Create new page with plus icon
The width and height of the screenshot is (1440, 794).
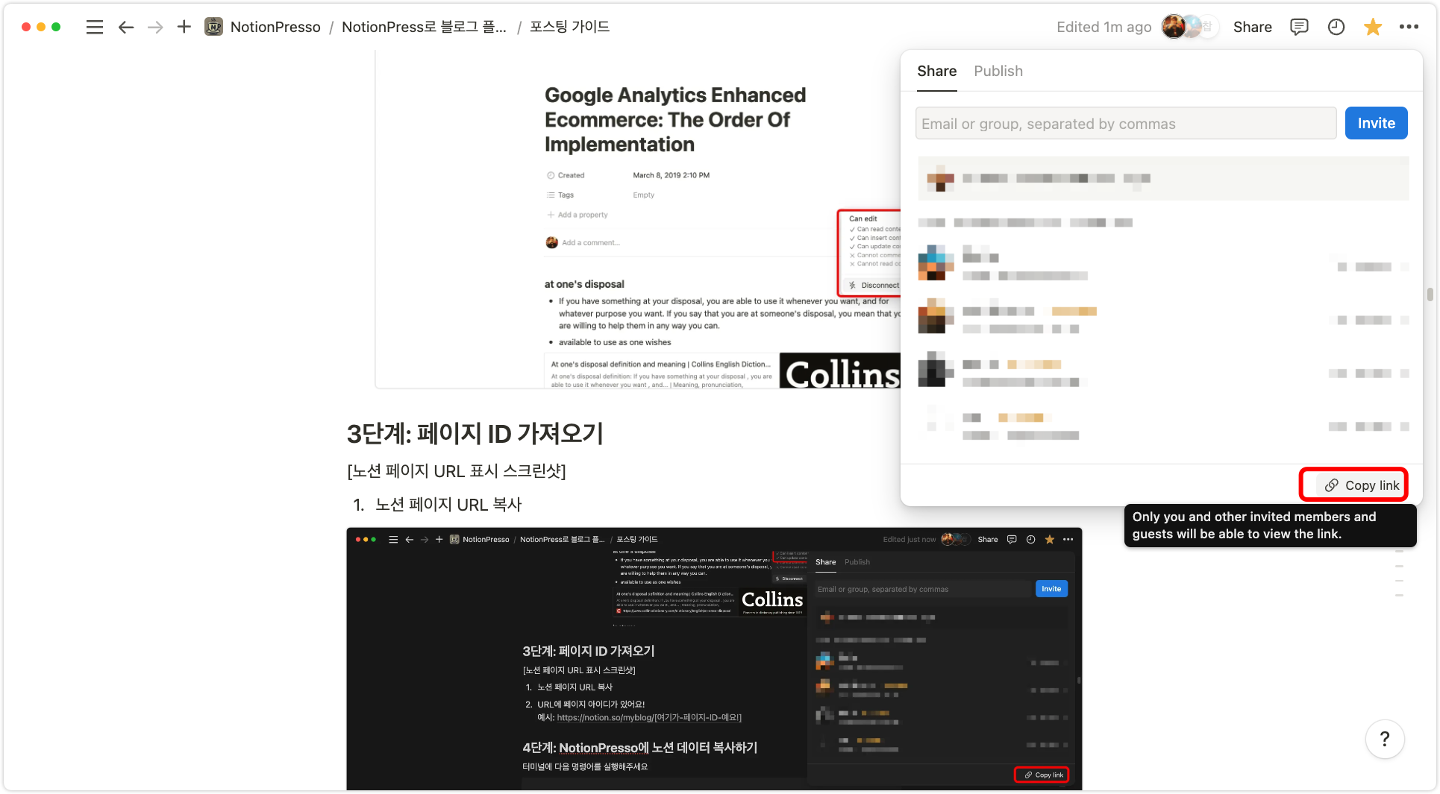tap(184, 28)
